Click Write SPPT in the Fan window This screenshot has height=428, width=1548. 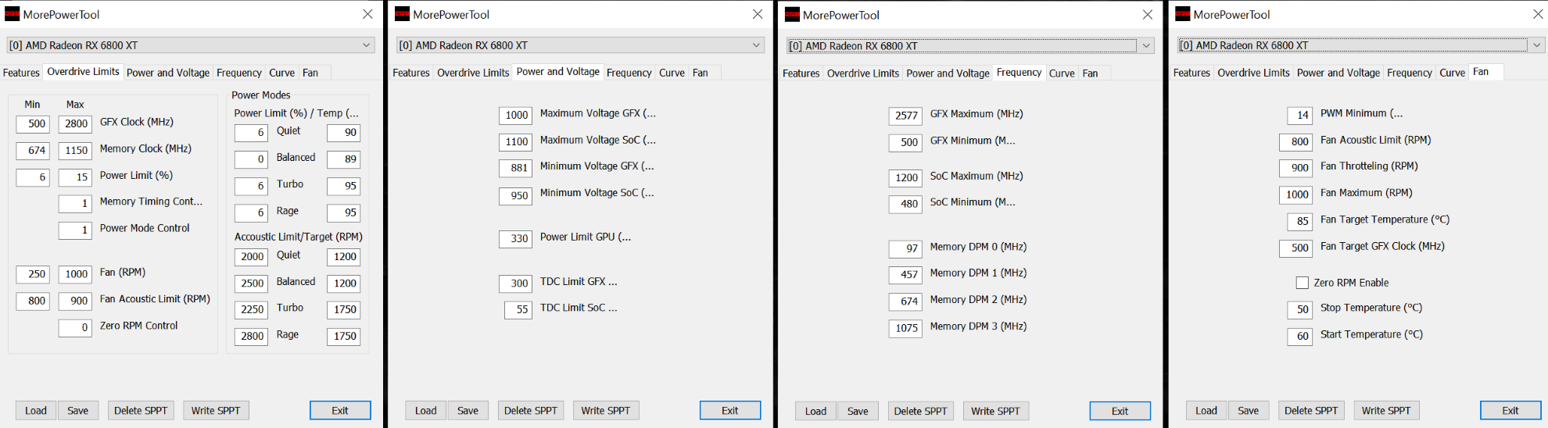click(x=1386, y=411)
